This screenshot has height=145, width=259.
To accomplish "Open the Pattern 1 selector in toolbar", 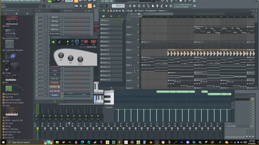I will (x=119, y=6).
